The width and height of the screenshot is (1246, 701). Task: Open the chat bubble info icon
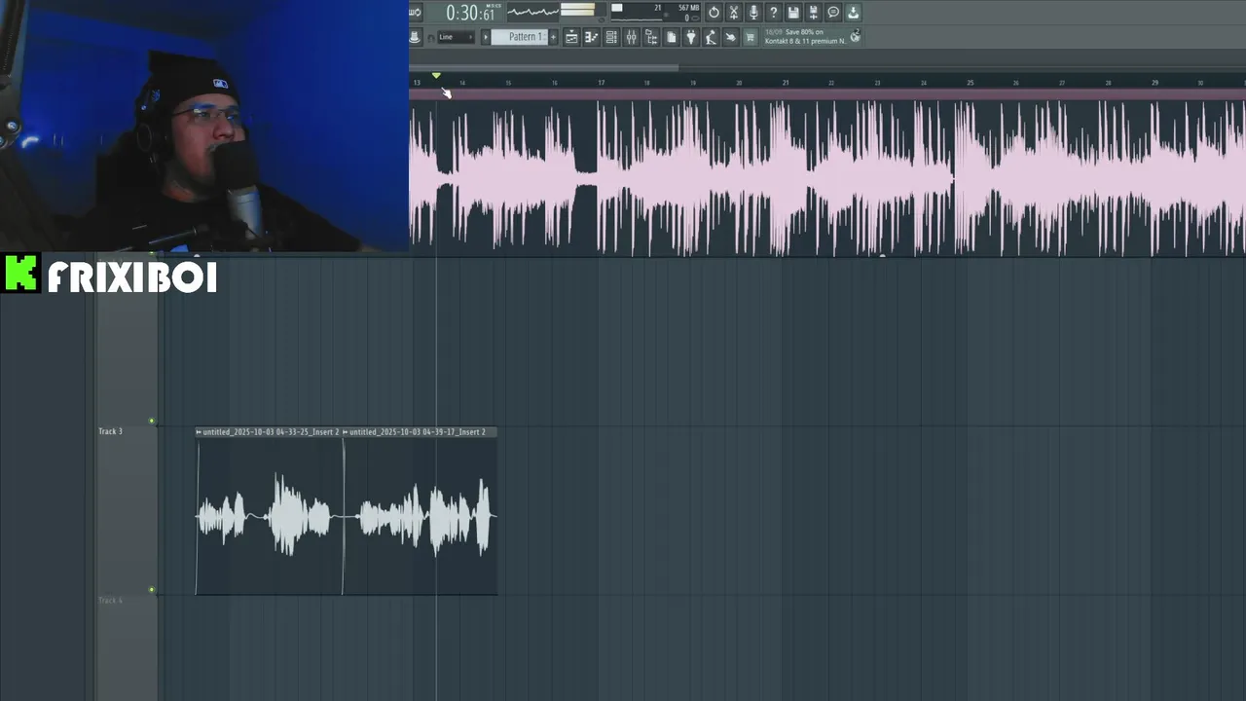[x=833, y=13]
